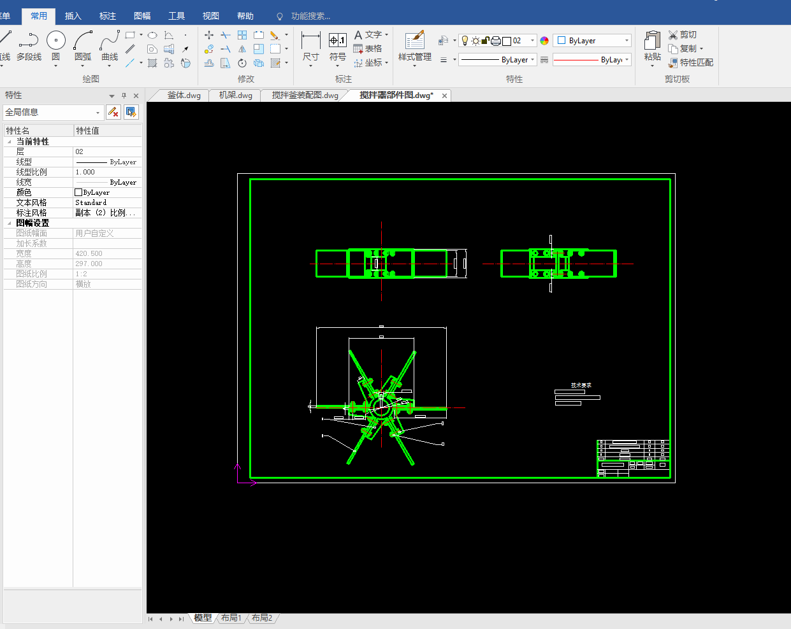Select the 曲线 spline curve tool

(110, 46)
